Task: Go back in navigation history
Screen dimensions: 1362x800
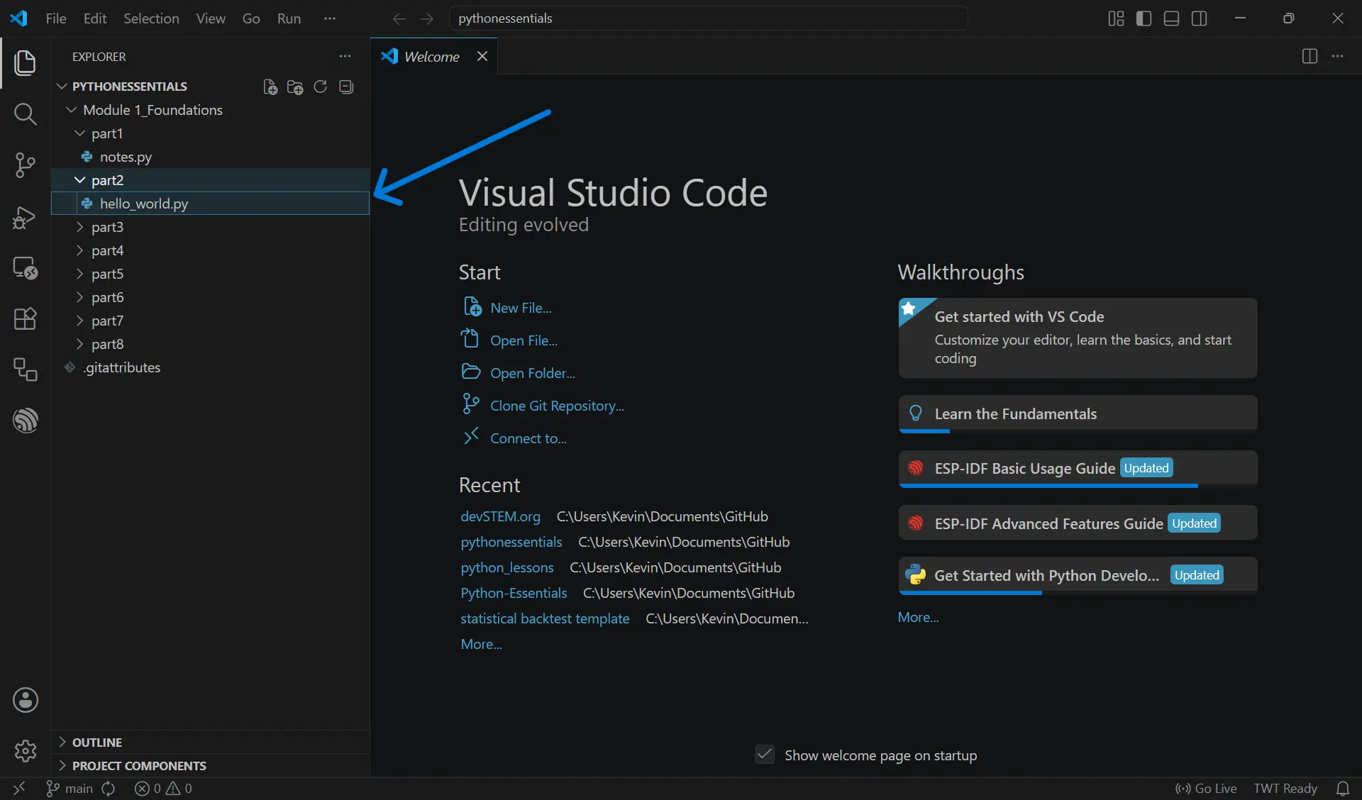Action: [399, 18]
